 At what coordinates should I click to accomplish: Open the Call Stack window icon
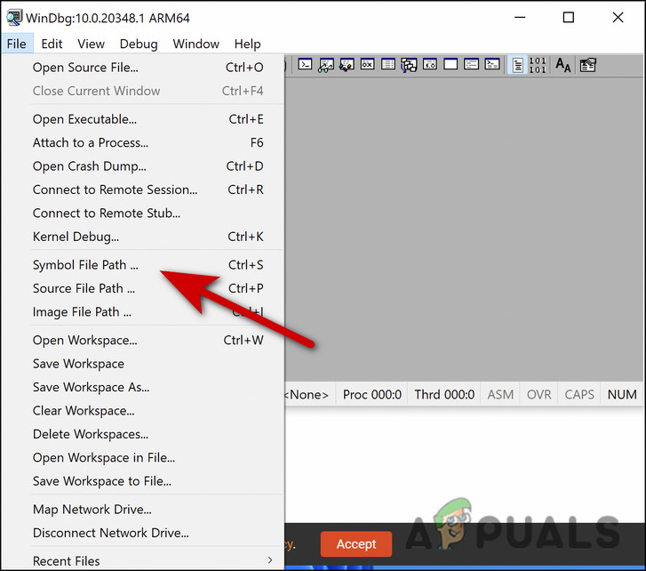[409, 65]
